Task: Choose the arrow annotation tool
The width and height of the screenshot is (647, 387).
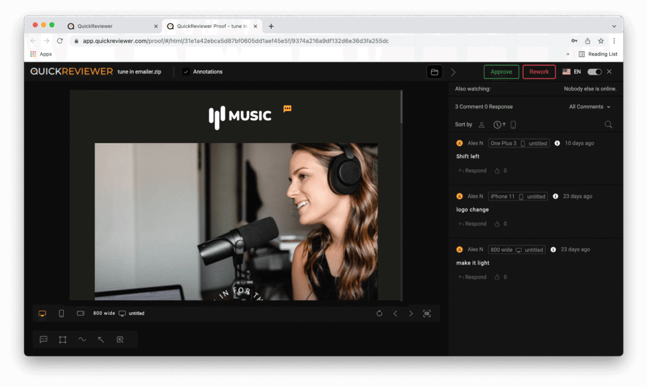Action: click(101, 340)
